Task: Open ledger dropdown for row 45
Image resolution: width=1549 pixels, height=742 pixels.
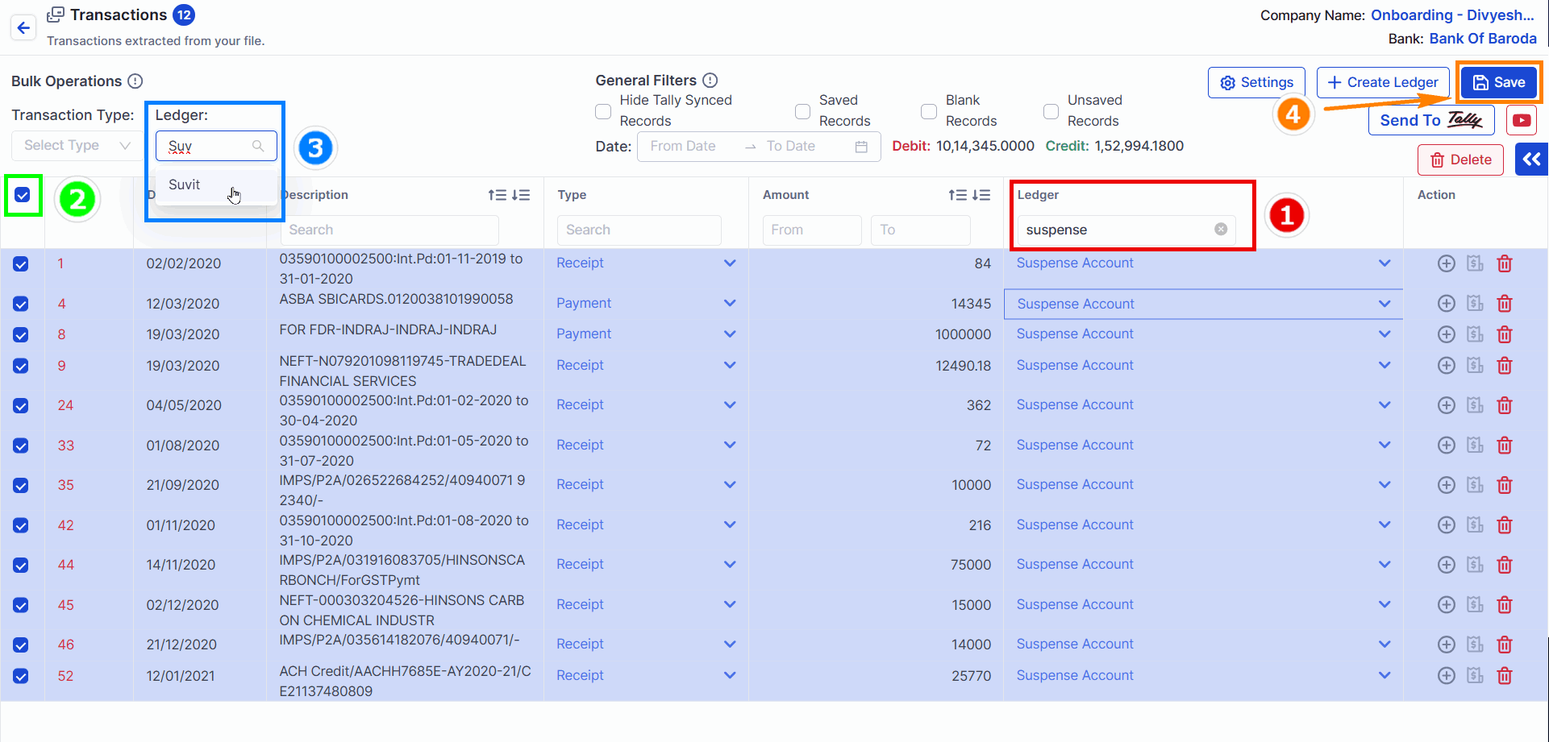Action: [1385, 604]
